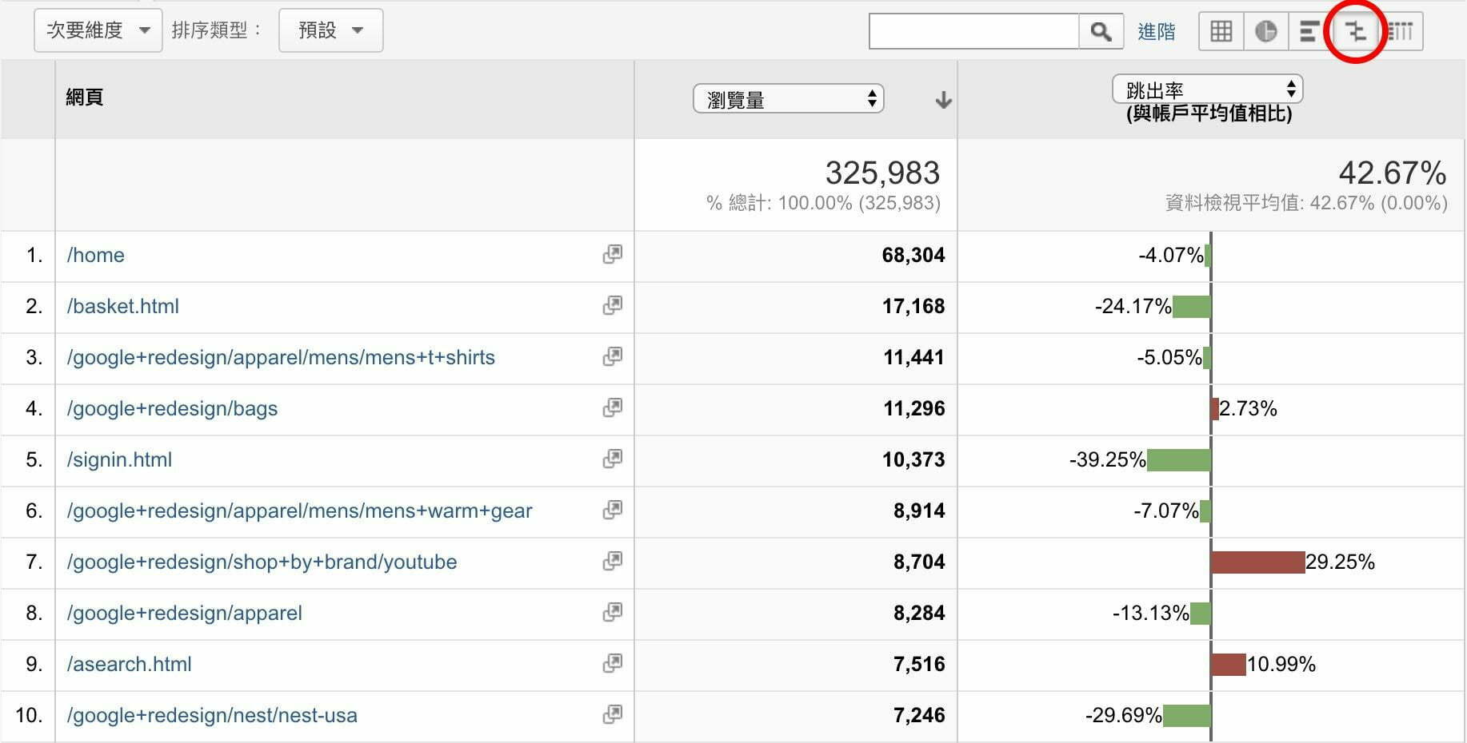The width and height of the screenshot is (1467, 743).
Task: Toggle the sort direction arrow on 瀏覽量
Action: point(944,99)
